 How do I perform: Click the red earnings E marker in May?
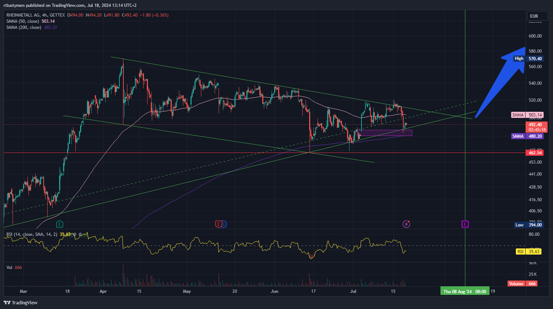point(219,224)
